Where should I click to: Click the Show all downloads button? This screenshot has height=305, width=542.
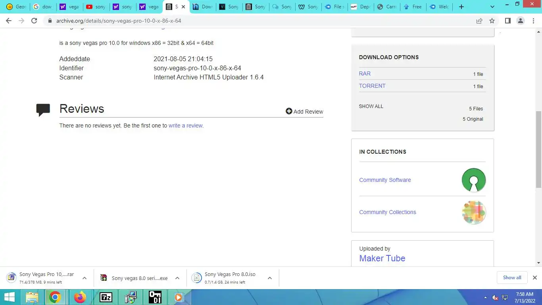point(512,278)
